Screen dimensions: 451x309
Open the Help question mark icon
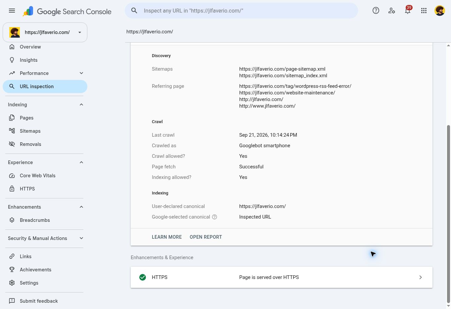[376, 11]
